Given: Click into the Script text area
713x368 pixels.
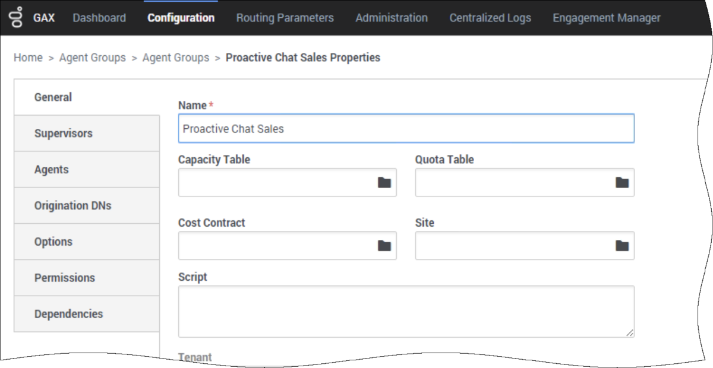Looking at the screenshot, I should click(x=406, y=312).
